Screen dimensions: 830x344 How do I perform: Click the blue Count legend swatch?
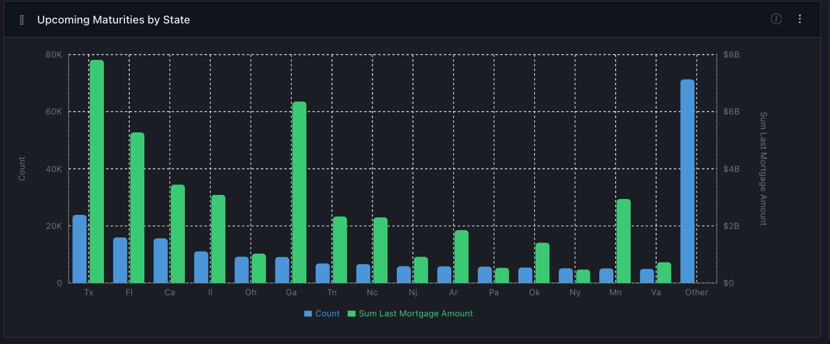tap(308, 313)
